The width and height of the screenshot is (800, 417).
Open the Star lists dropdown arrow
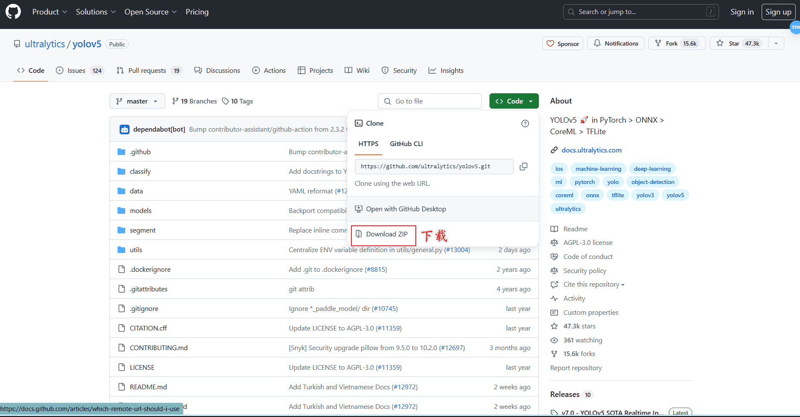[776, 43]
